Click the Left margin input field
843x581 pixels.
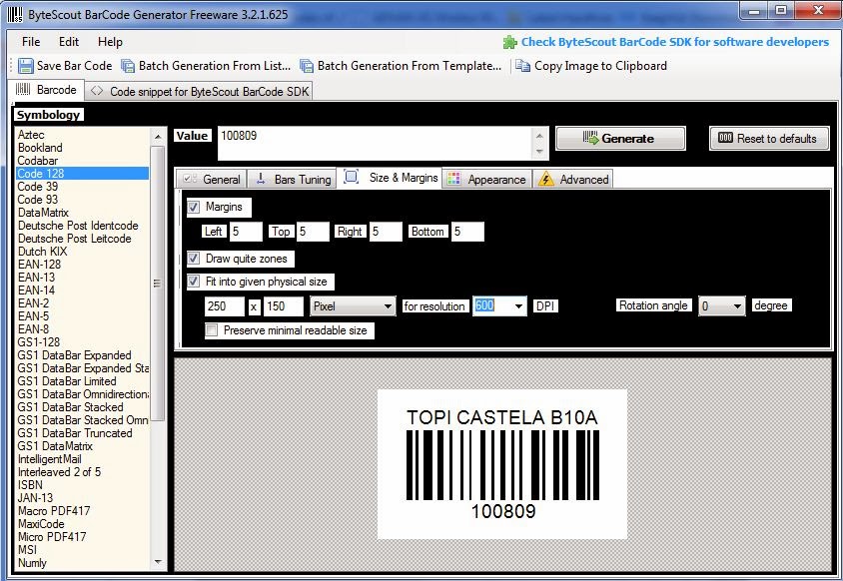tap(246, 232)
